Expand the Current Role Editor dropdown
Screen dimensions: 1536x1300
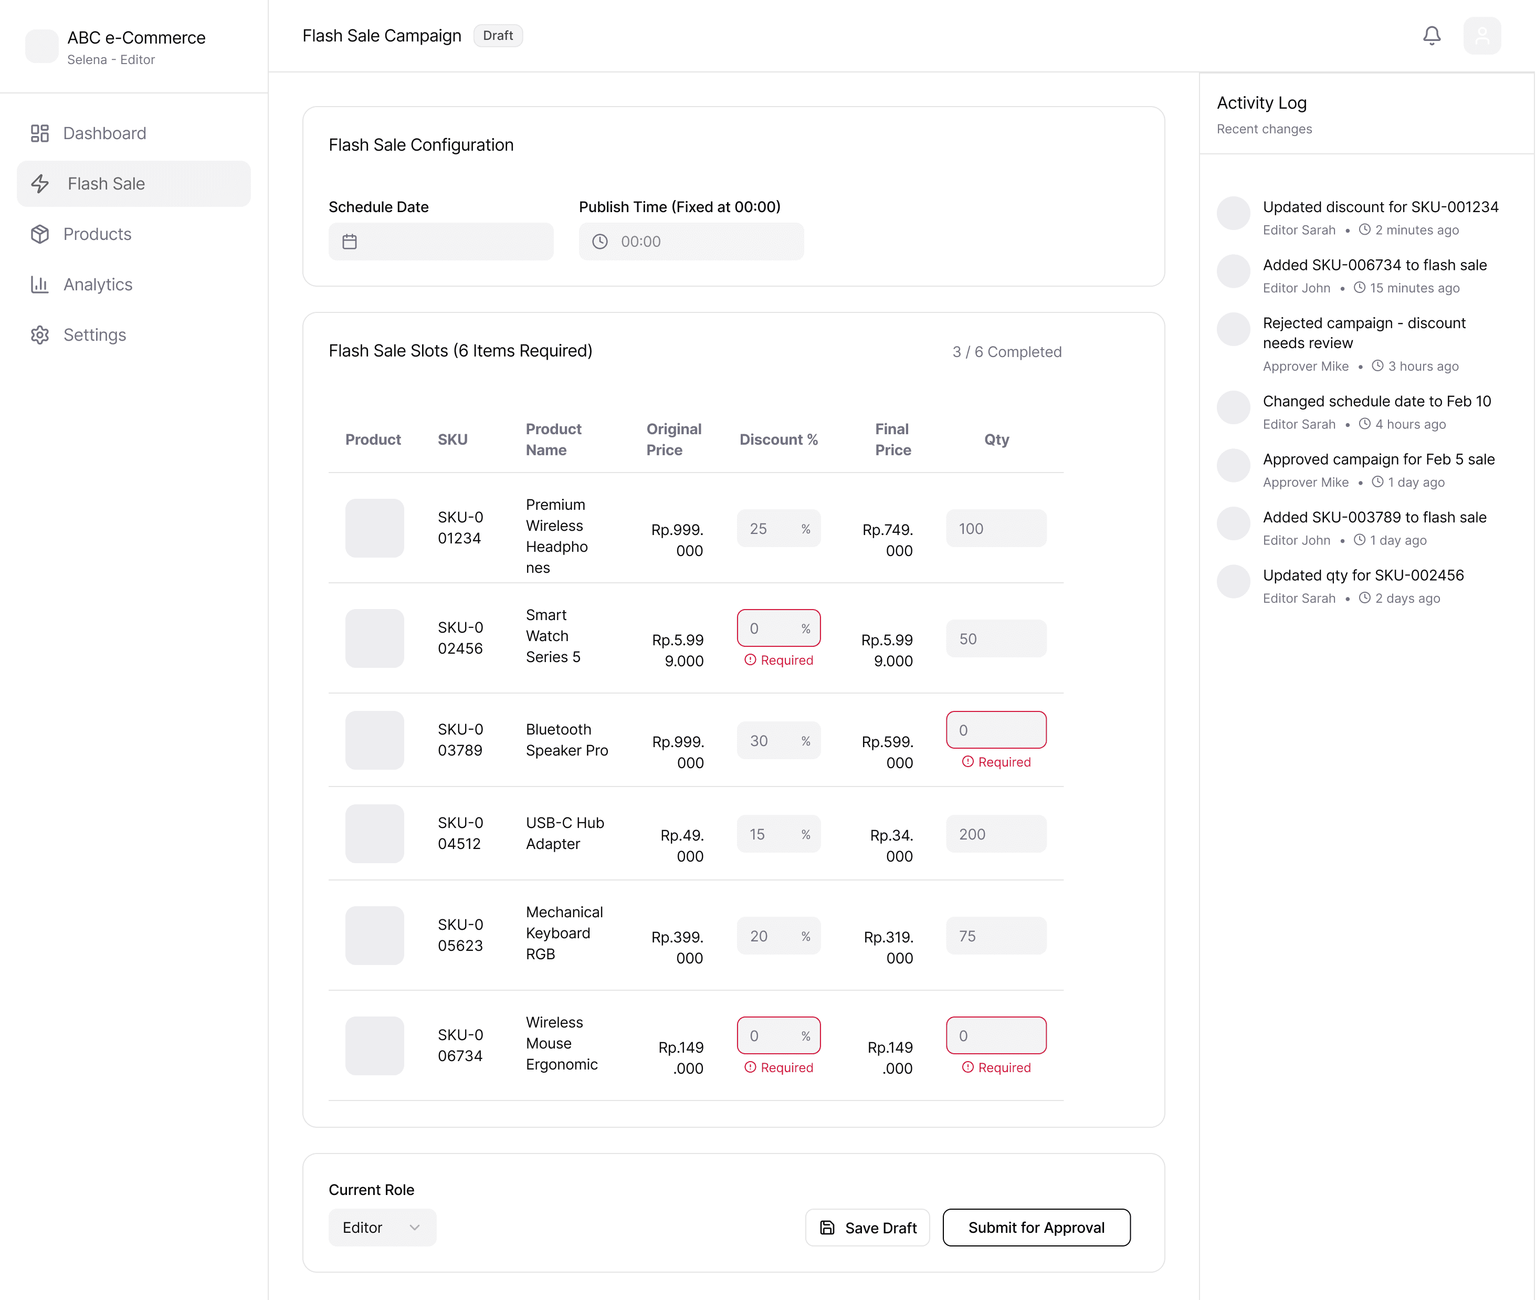pyautogui.click(x=382, y=1227)
